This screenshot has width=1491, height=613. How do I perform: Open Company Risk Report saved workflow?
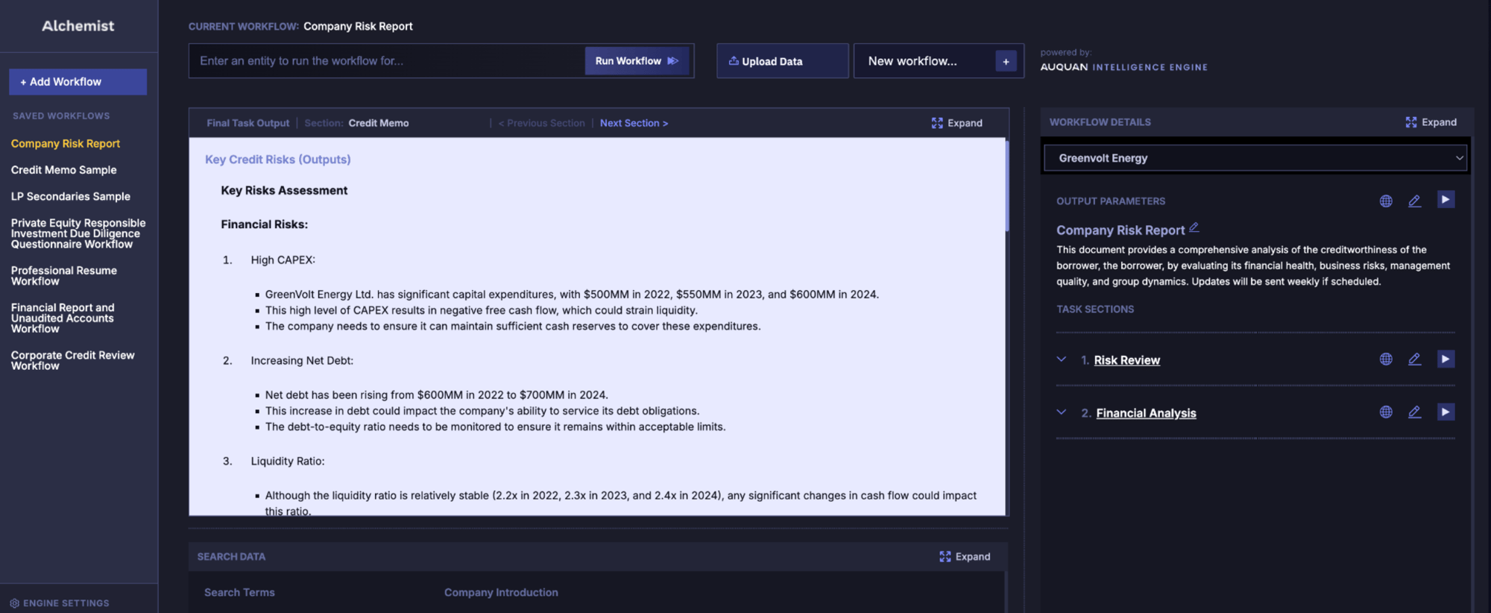[66, 143]
